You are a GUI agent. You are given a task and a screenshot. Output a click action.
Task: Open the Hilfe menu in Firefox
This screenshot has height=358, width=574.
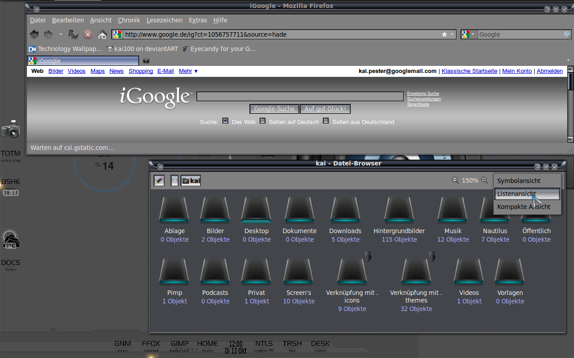click(x=220, y=20)
